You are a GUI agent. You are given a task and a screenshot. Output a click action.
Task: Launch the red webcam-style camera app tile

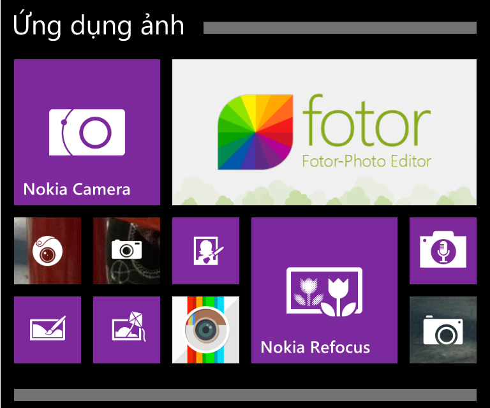tap(47, 251)
